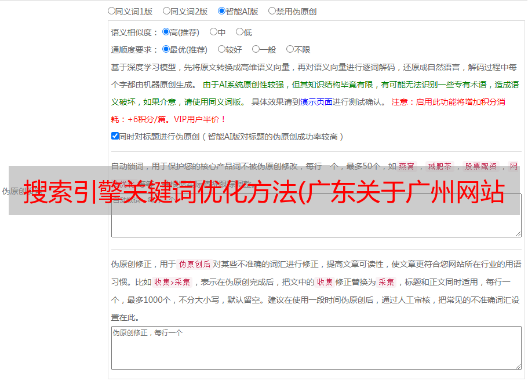Set 语义相似度 to 高(推荐)
Image resolution: width=528 pixels, height=381 pixels.
[x=166, y=32]
